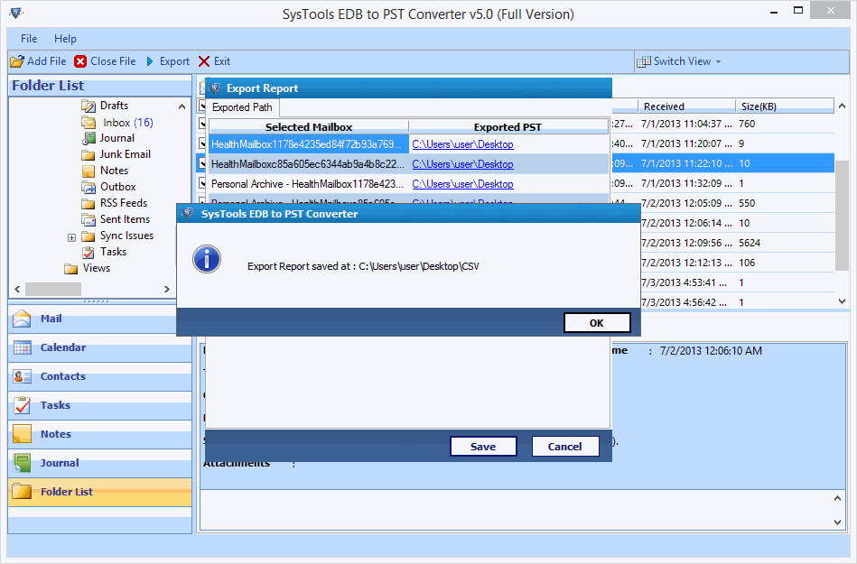
Task: Select the Views folder icon
Action: [x=71, y=268]
